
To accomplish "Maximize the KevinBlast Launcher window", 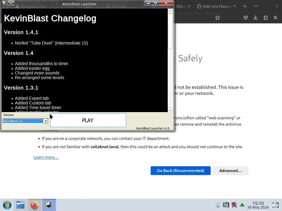I will click(x=156, y=3).
